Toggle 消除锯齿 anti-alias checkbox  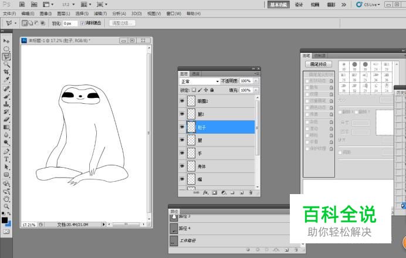(x=82, y=23)
